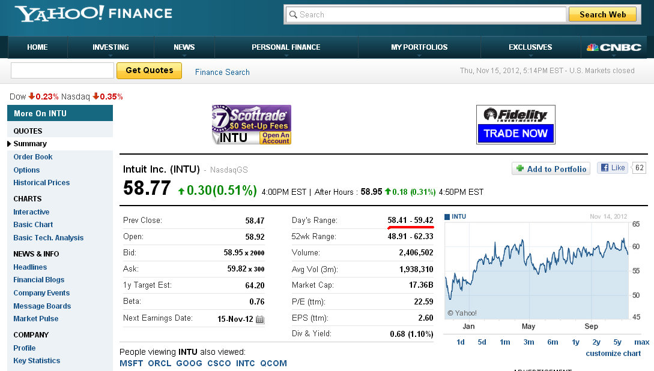654x371 pixels.
Task: Open the Basic Tech. Analysis link
Action: 49,238
